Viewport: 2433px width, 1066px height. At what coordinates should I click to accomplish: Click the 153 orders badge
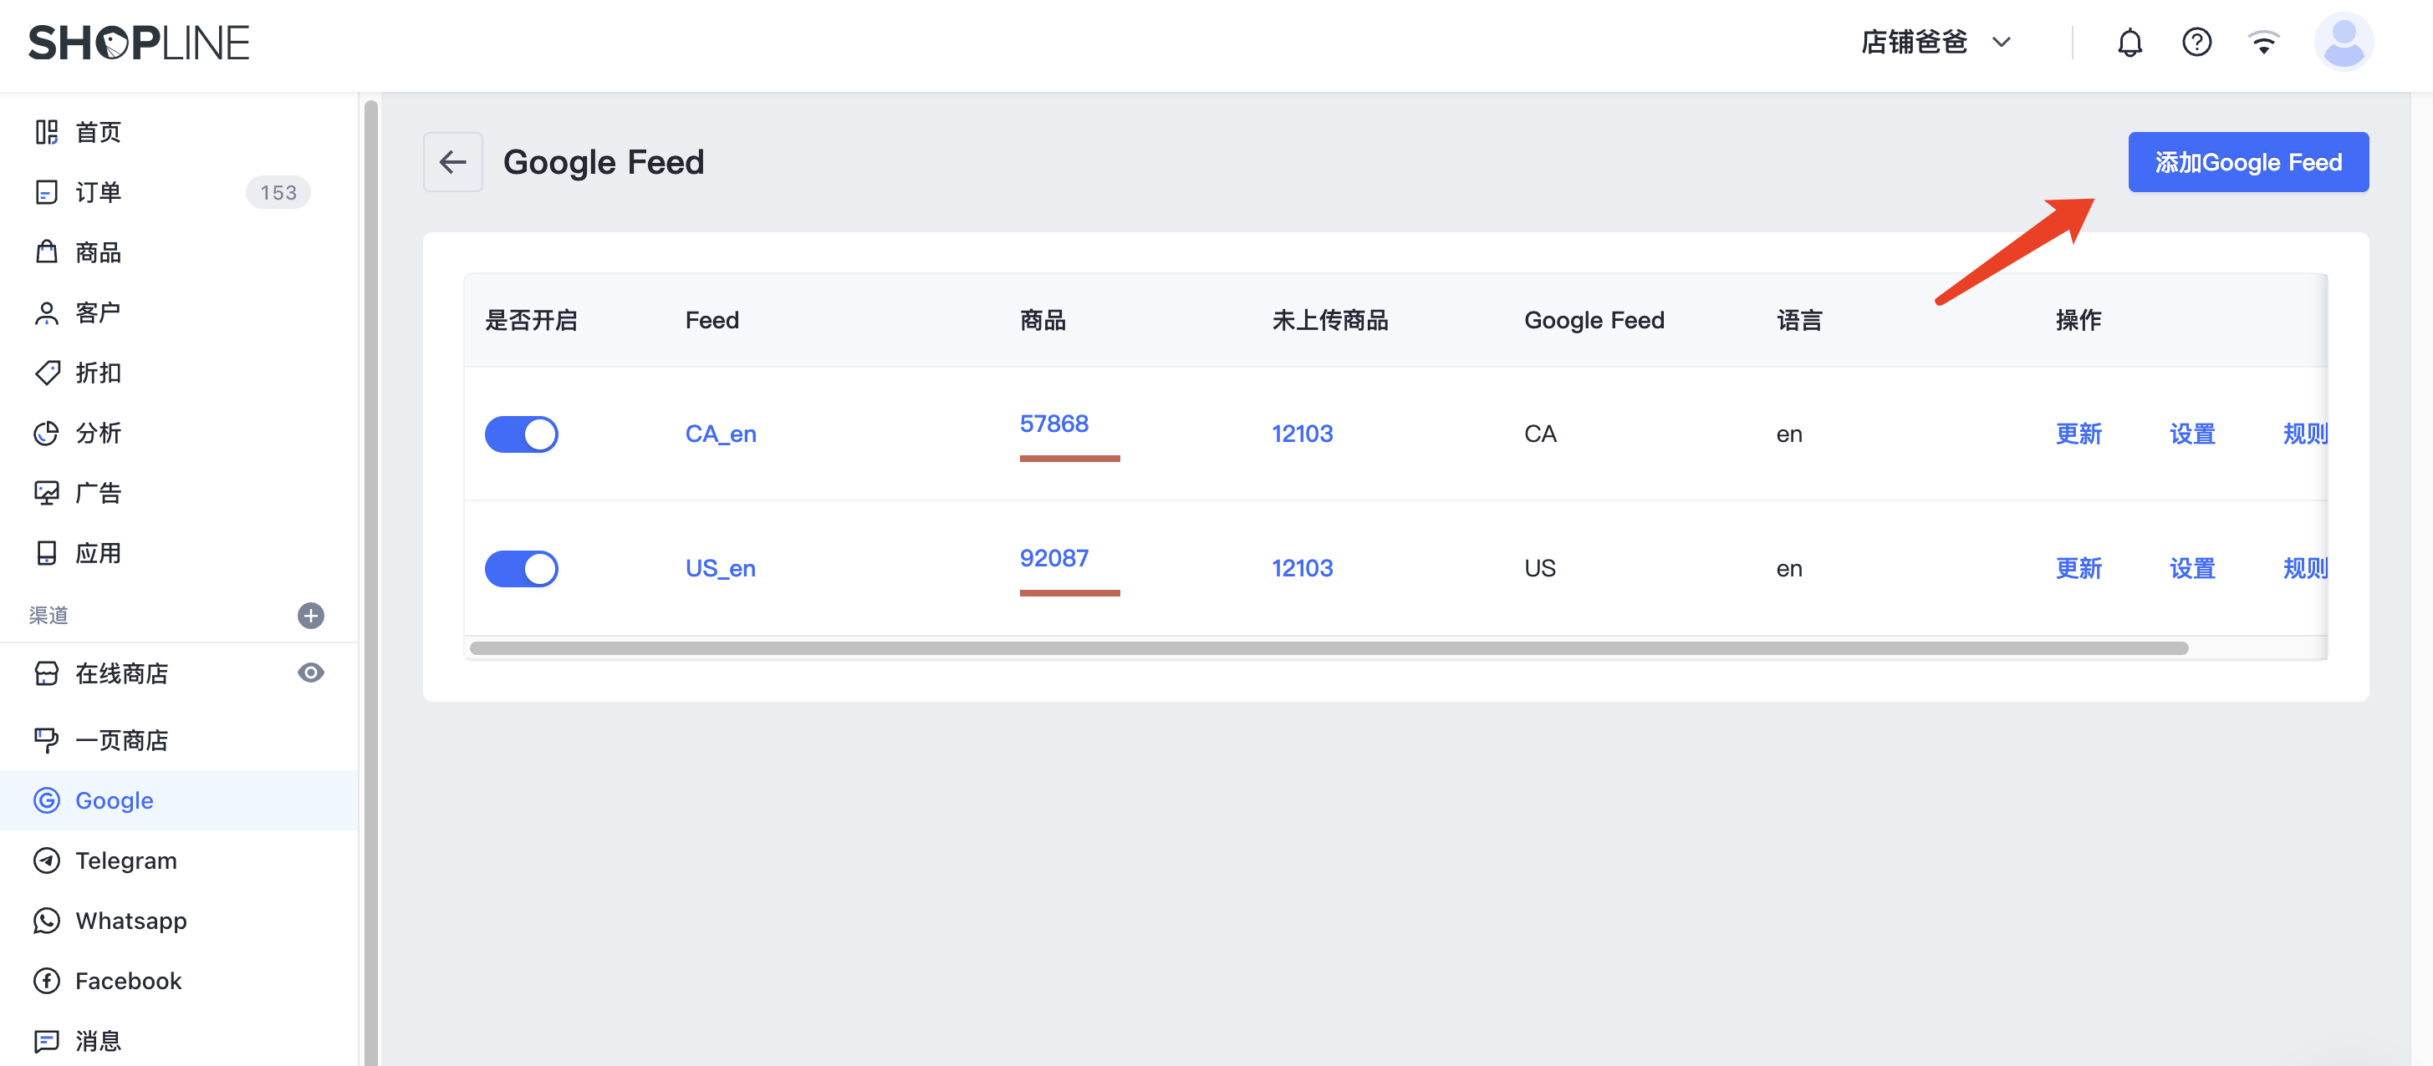[x=278, y=192]
